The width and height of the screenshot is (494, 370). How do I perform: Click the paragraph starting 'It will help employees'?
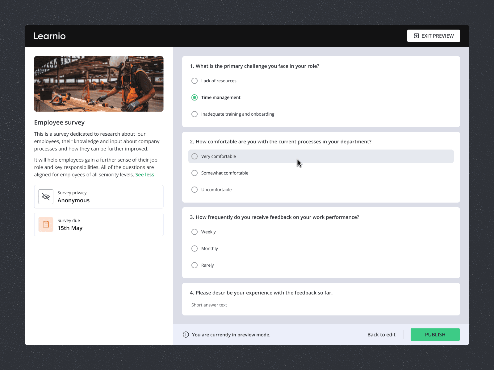pyautogui.click(x=96, y=167)
